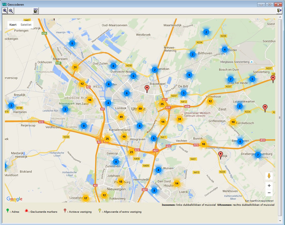Click the red pin east of Soesterberg
This screenshot has height=225, width=285.
pyautogui.click(x=273, y=79)
